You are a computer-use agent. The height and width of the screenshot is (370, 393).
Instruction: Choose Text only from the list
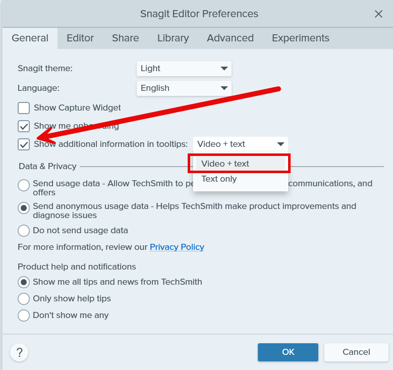[x=219, y=179]
